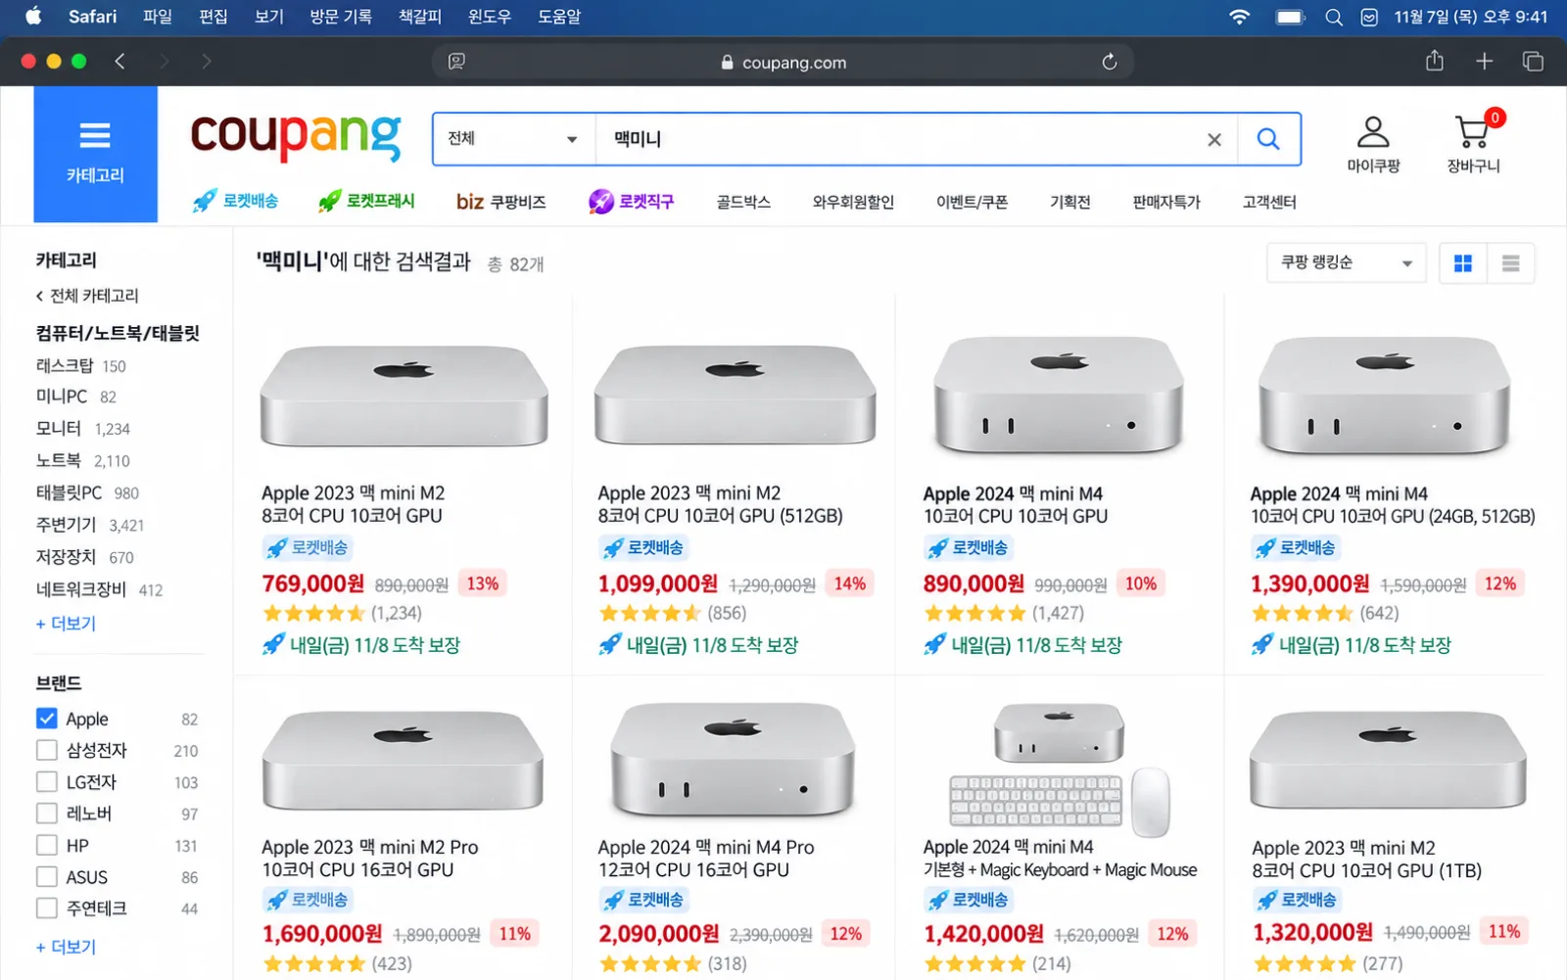This screenshot has height=980, width=1567.
Task: Switch to grid view layout icon
Action: [1463, 263]
